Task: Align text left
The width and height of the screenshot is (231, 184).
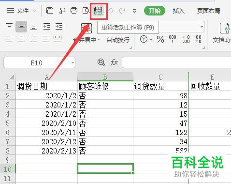Action: pos(9,39)
